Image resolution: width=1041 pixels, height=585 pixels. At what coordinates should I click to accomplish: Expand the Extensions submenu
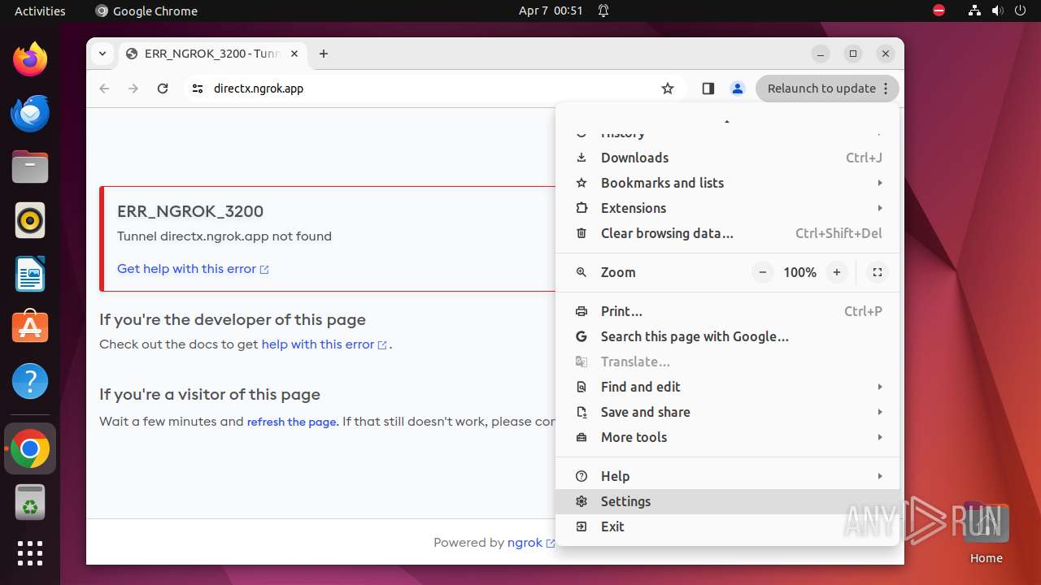(x=727, y=208)
